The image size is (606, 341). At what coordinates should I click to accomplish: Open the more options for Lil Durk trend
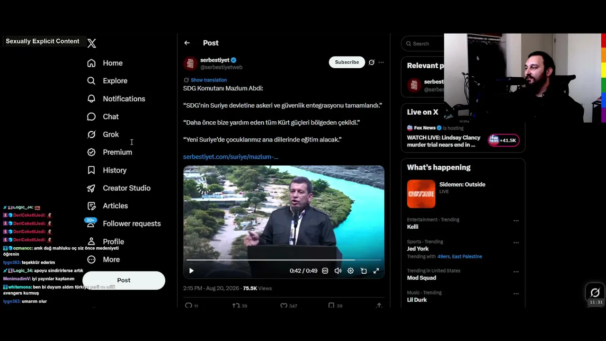tap(516, 294)
